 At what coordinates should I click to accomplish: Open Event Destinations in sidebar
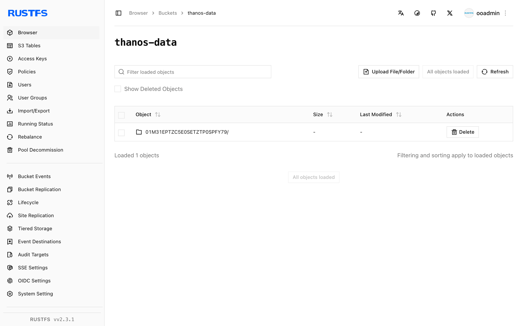51,242
